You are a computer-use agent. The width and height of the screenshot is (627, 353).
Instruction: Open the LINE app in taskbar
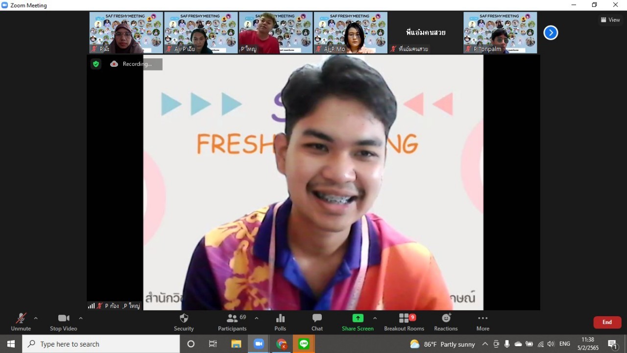coord(304,344)
